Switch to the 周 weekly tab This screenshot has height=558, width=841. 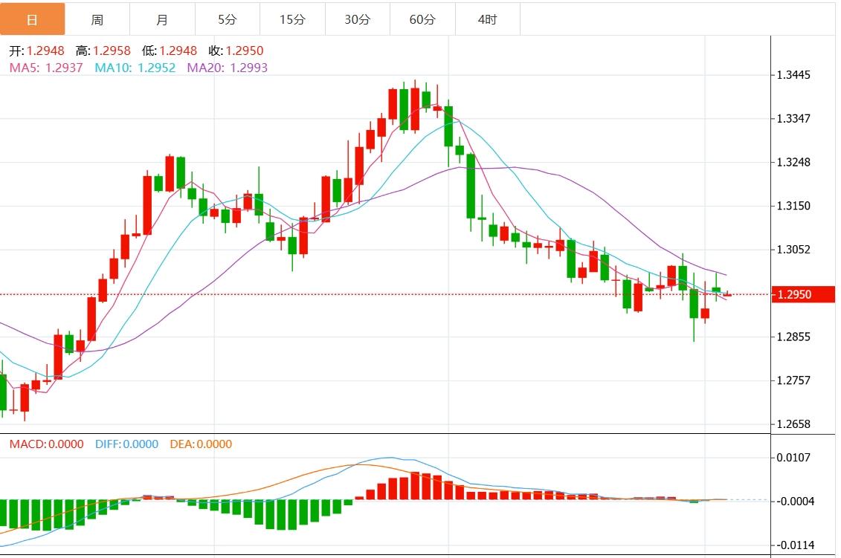coord(97,19)
